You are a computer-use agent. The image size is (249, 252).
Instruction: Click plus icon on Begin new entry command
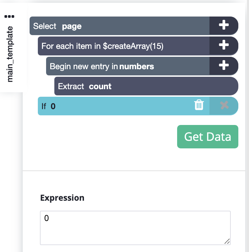click(x=224, y=66)
